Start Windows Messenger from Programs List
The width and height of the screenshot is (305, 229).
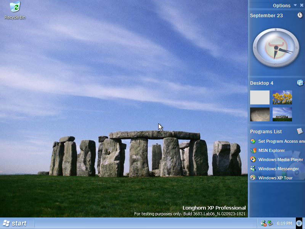(278, 169)
